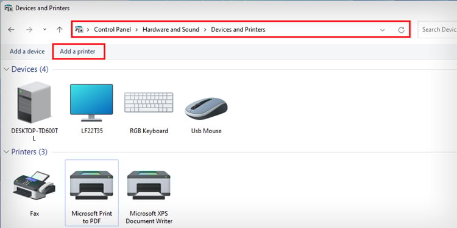Expand the address bar history dropdown
457x228 pixels.
coord(383,30)
